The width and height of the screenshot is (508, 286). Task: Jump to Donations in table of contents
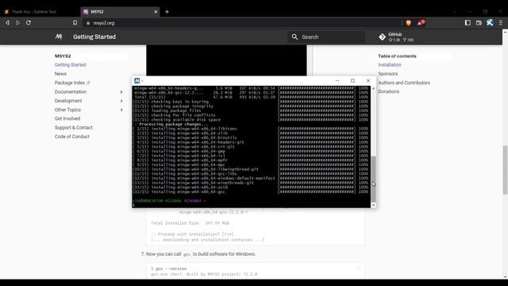[x=389, y=92]
